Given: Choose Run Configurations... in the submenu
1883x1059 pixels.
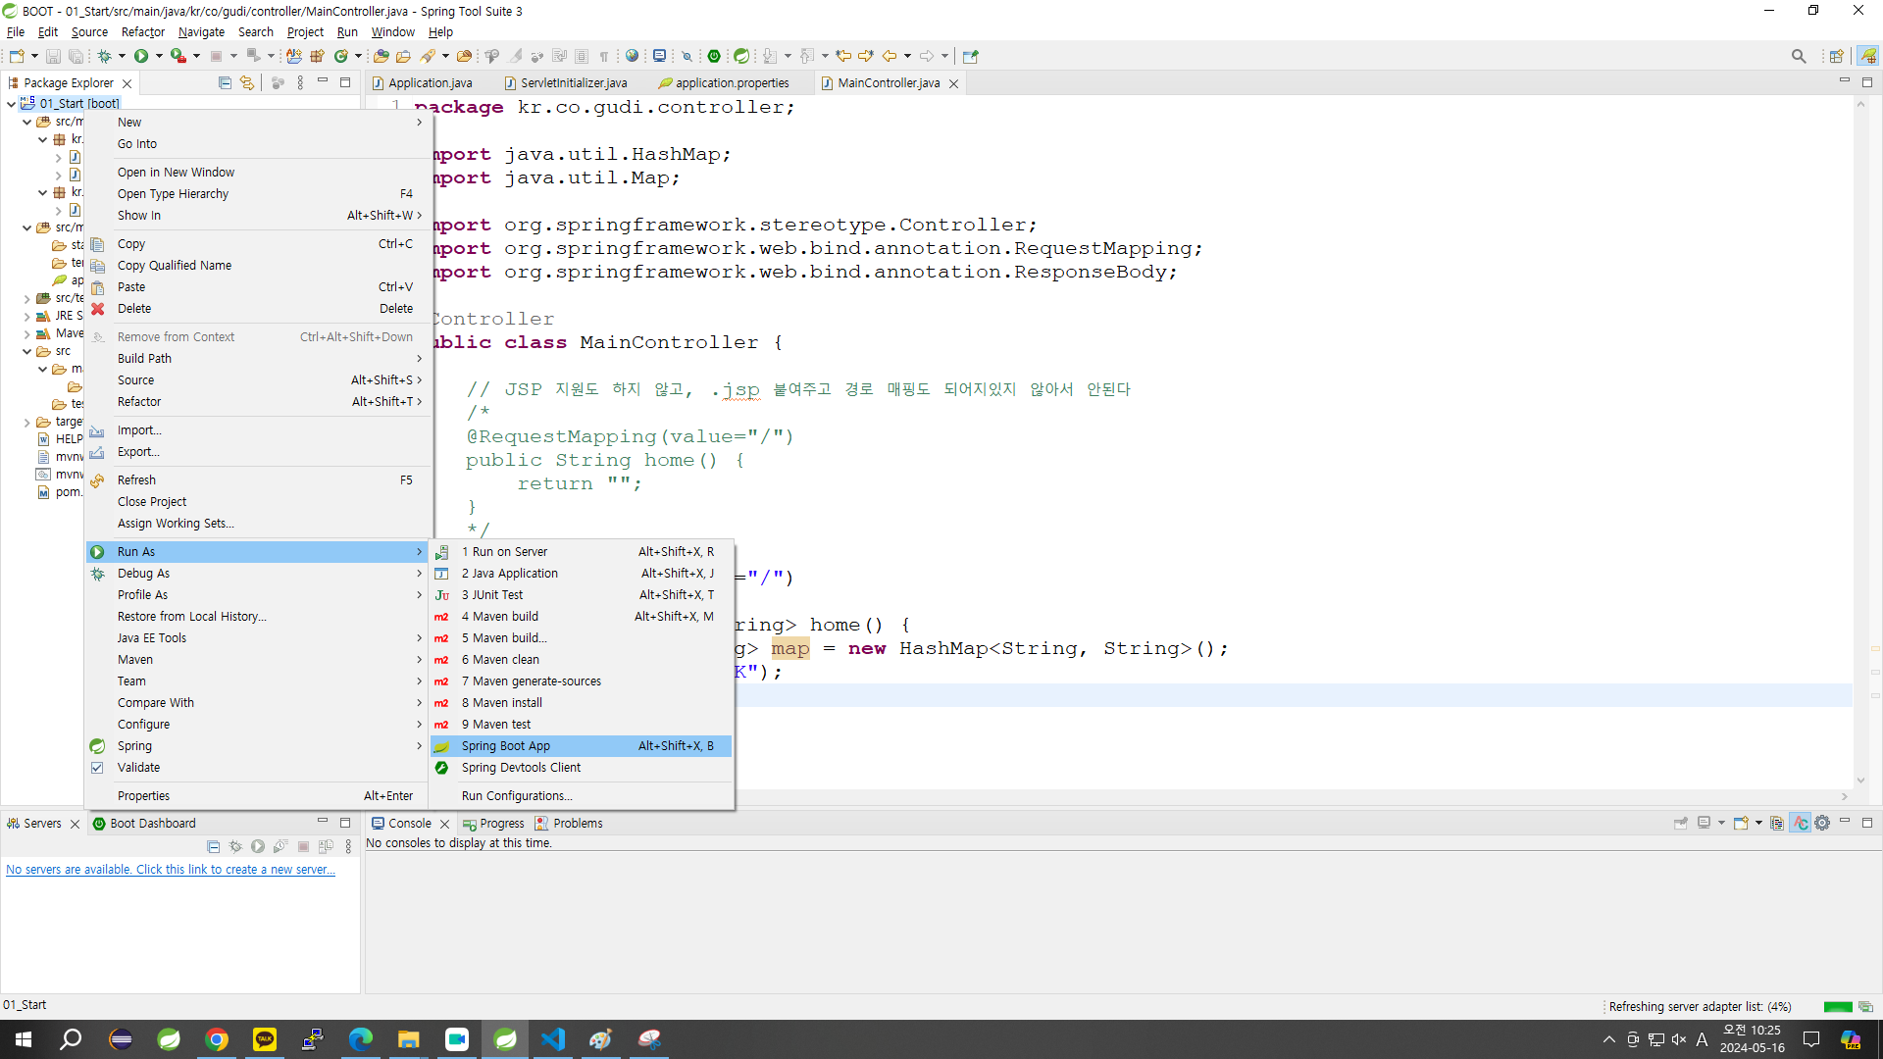Looking at the screenshot, I should click(517, 796).
